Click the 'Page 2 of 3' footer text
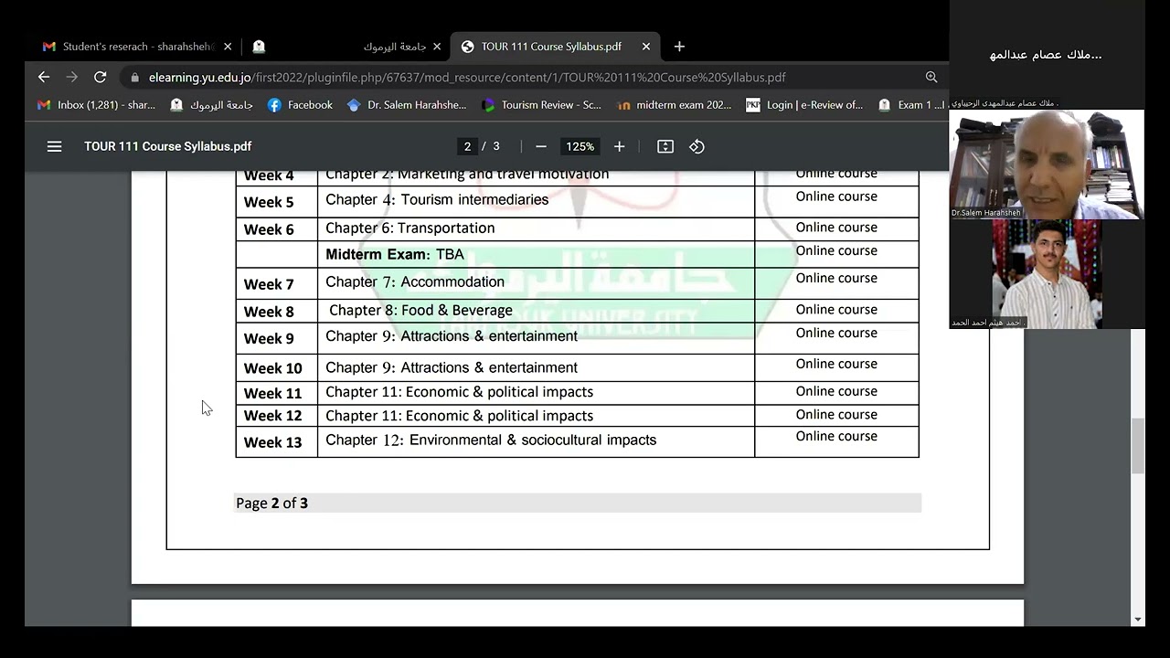 tap(271, 504)
